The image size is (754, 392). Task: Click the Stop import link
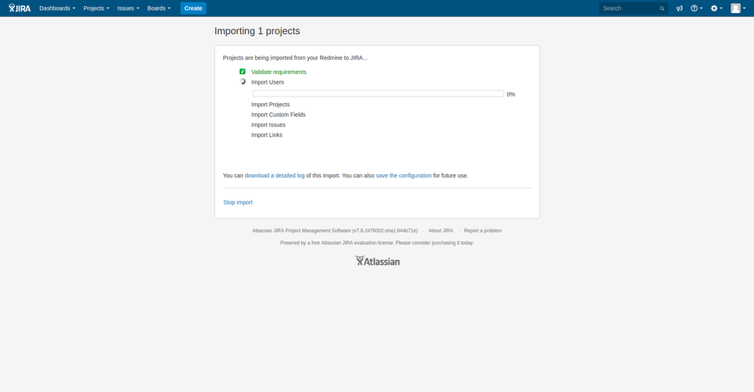(x=238, y=202)
